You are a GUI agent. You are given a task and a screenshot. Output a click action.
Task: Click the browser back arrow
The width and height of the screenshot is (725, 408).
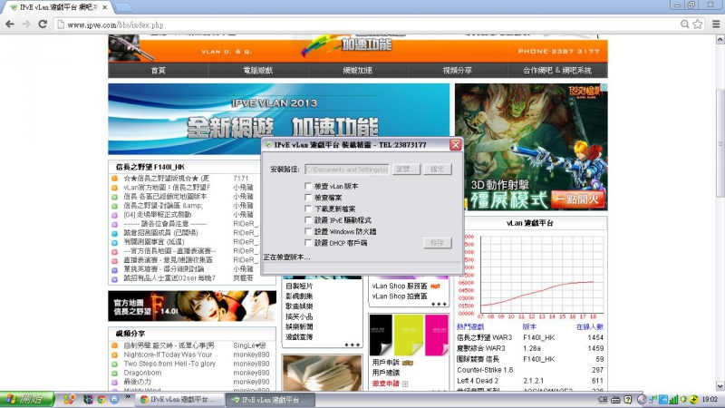[x=9, y=24]
